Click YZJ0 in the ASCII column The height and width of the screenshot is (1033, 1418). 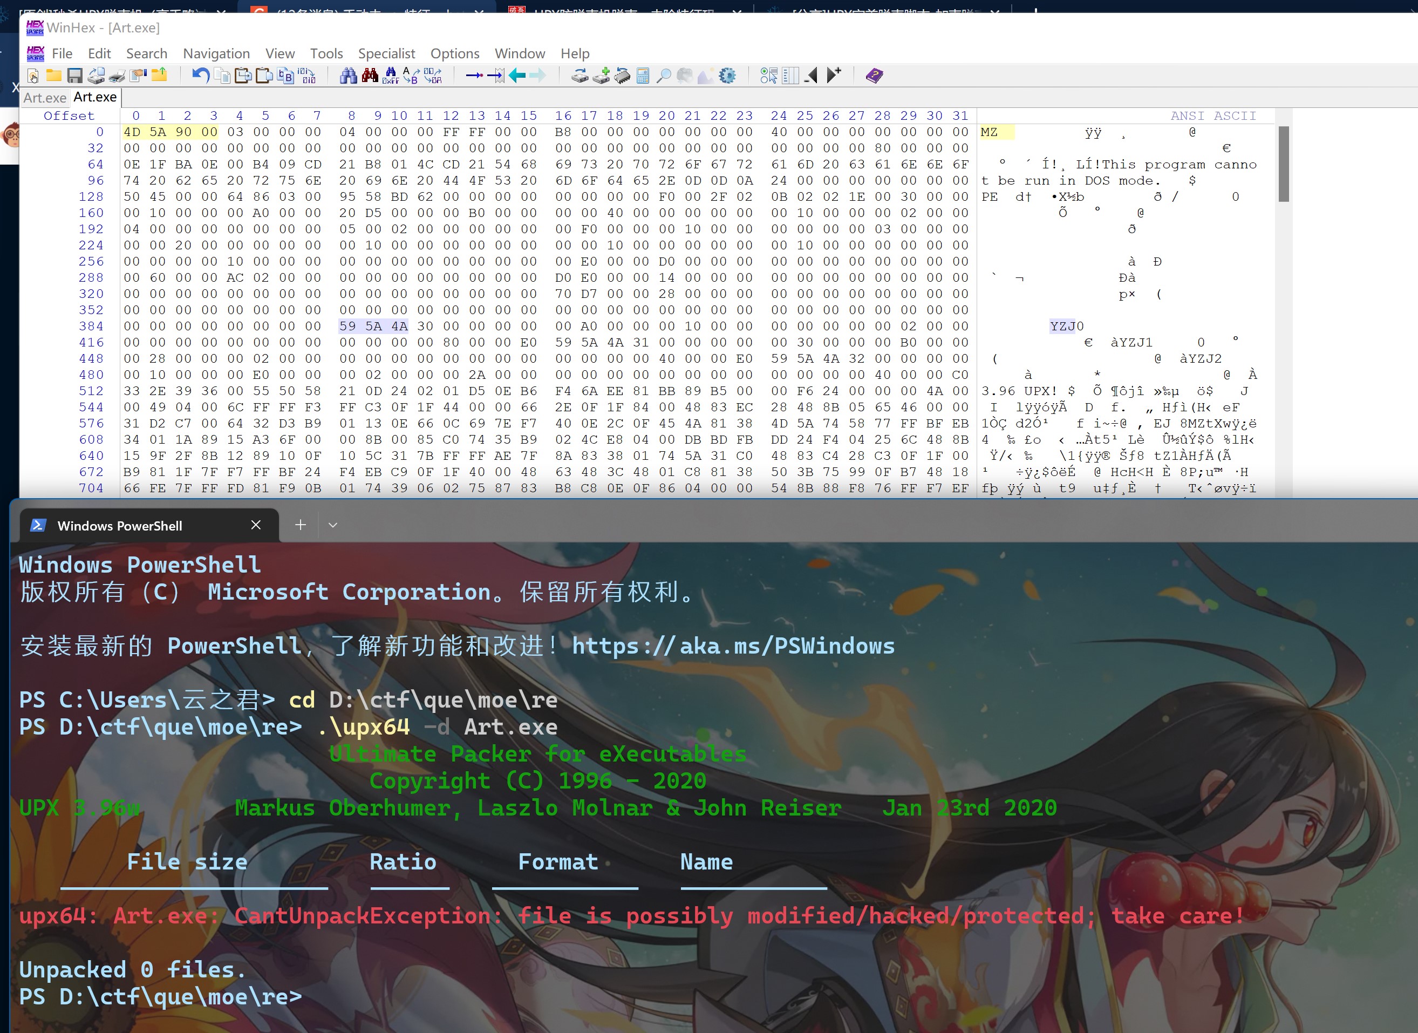[1067, 327]
